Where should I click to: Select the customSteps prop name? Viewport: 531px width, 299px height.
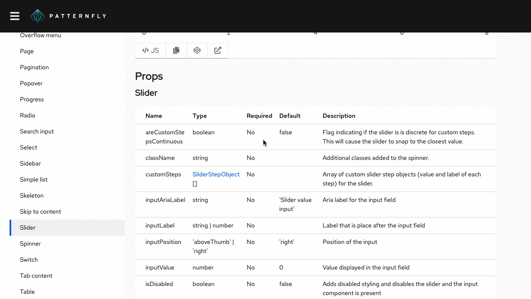163,174
